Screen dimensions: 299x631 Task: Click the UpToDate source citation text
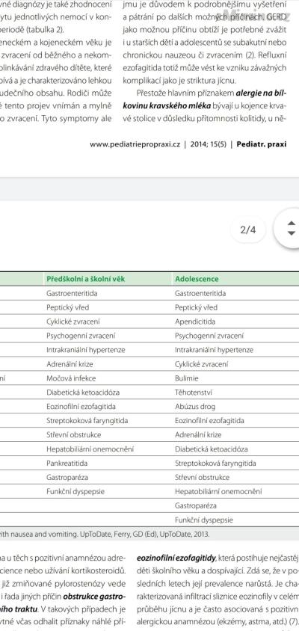tap(105, 535)
